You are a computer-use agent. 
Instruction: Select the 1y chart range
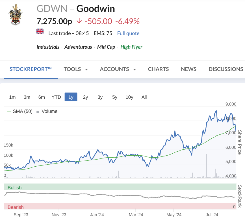(71, 97)
